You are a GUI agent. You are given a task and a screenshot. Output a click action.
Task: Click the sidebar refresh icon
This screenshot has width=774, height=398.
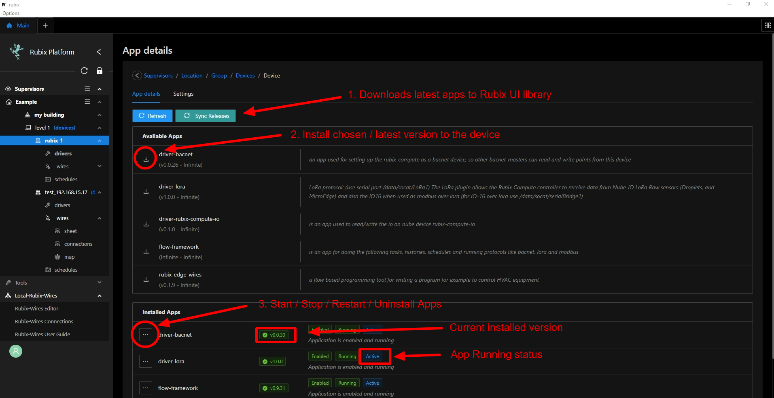(84, 71)
